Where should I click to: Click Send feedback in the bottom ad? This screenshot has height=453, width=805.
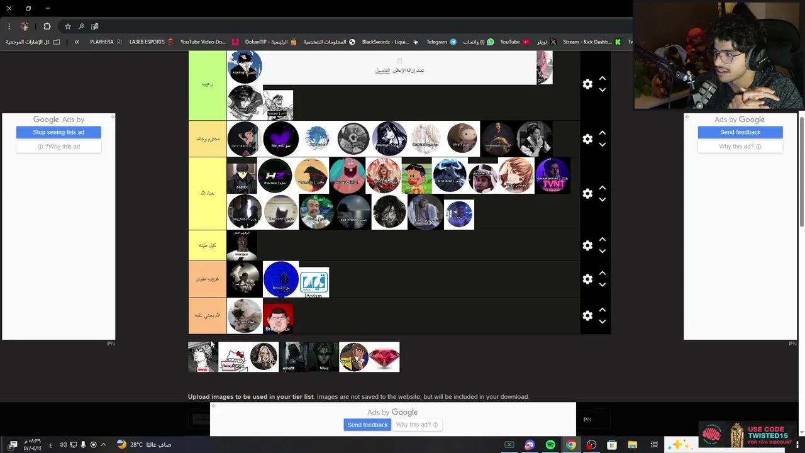tap(367, 425)
